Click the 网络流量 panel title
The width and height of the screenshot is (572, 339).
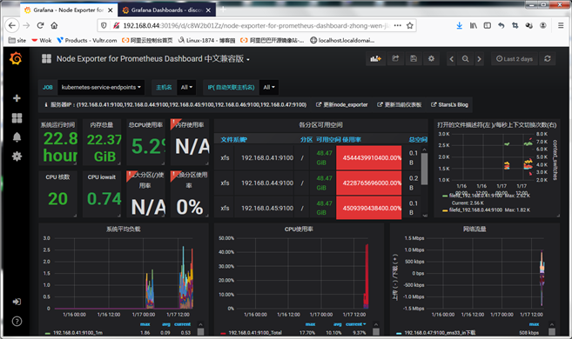(x=474, y=229)
